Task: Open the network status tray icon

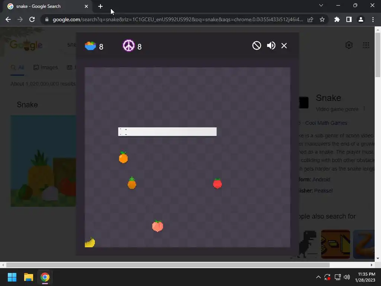Action: tap(337, 277)
